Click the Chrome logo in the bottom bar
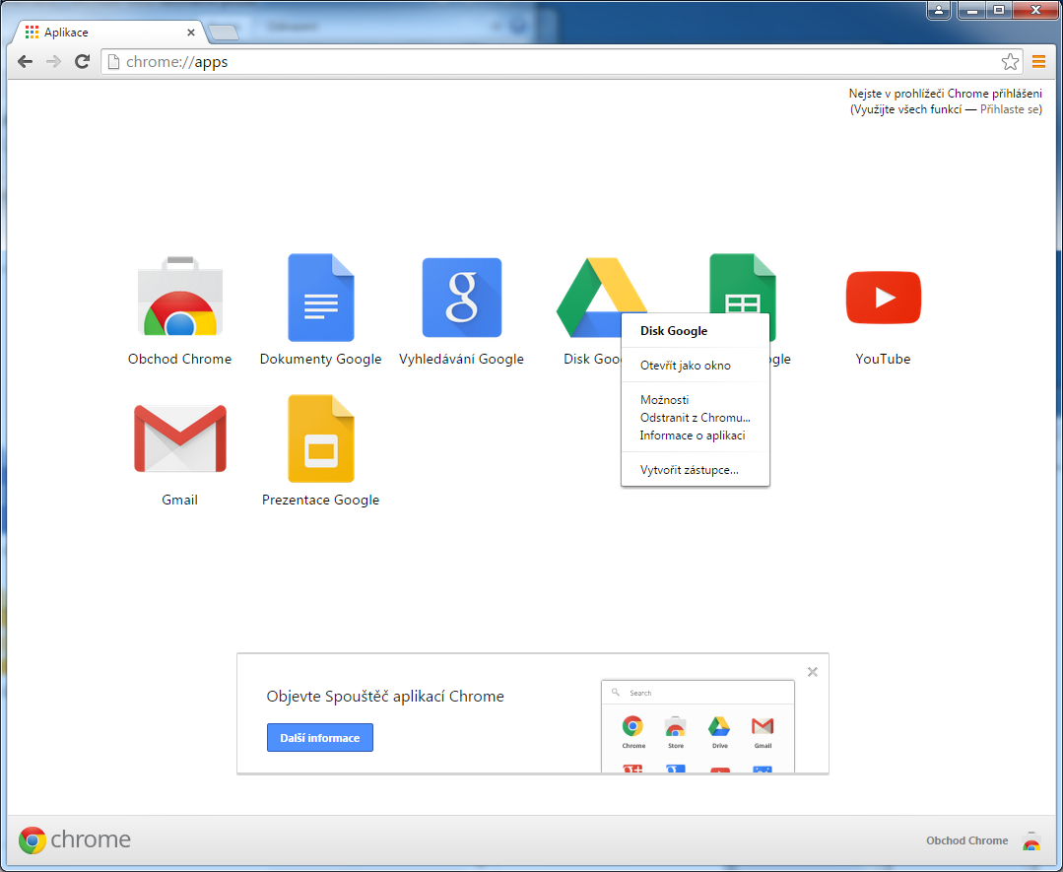This screenshot has width=1063, height=872. [75, 839]
